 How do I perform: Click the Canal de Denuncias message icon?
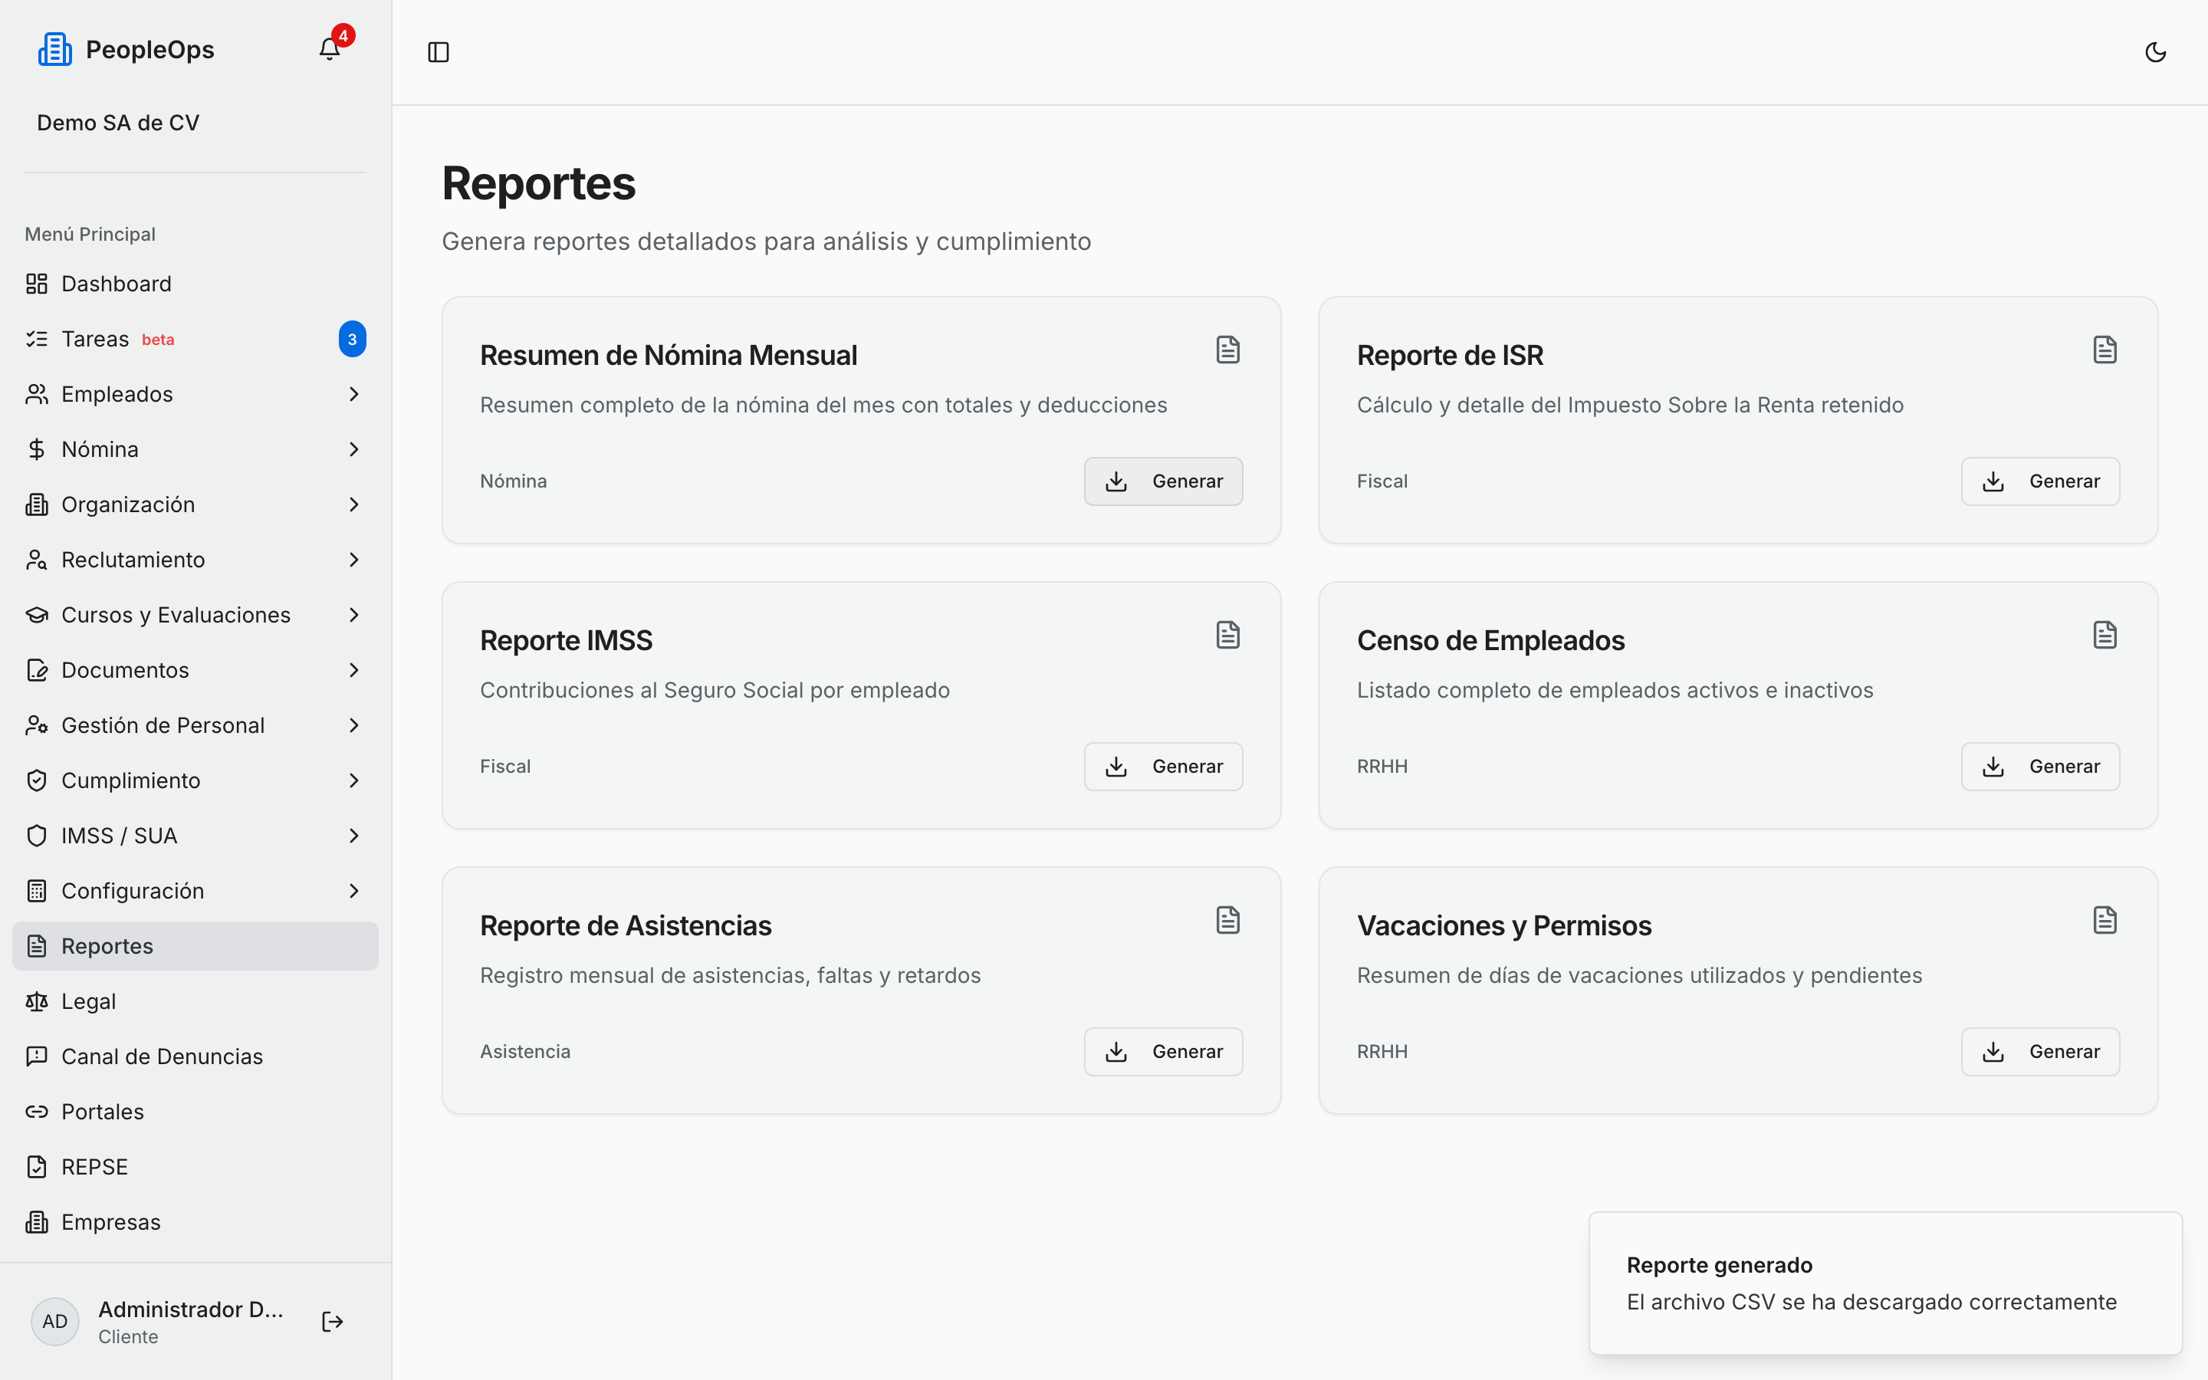pos(37,1056)
